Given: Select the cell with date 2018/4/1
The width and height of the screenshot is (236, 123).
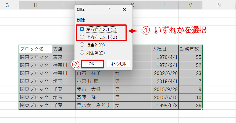Looking at the screenshot, I should (x=165, y=81).
